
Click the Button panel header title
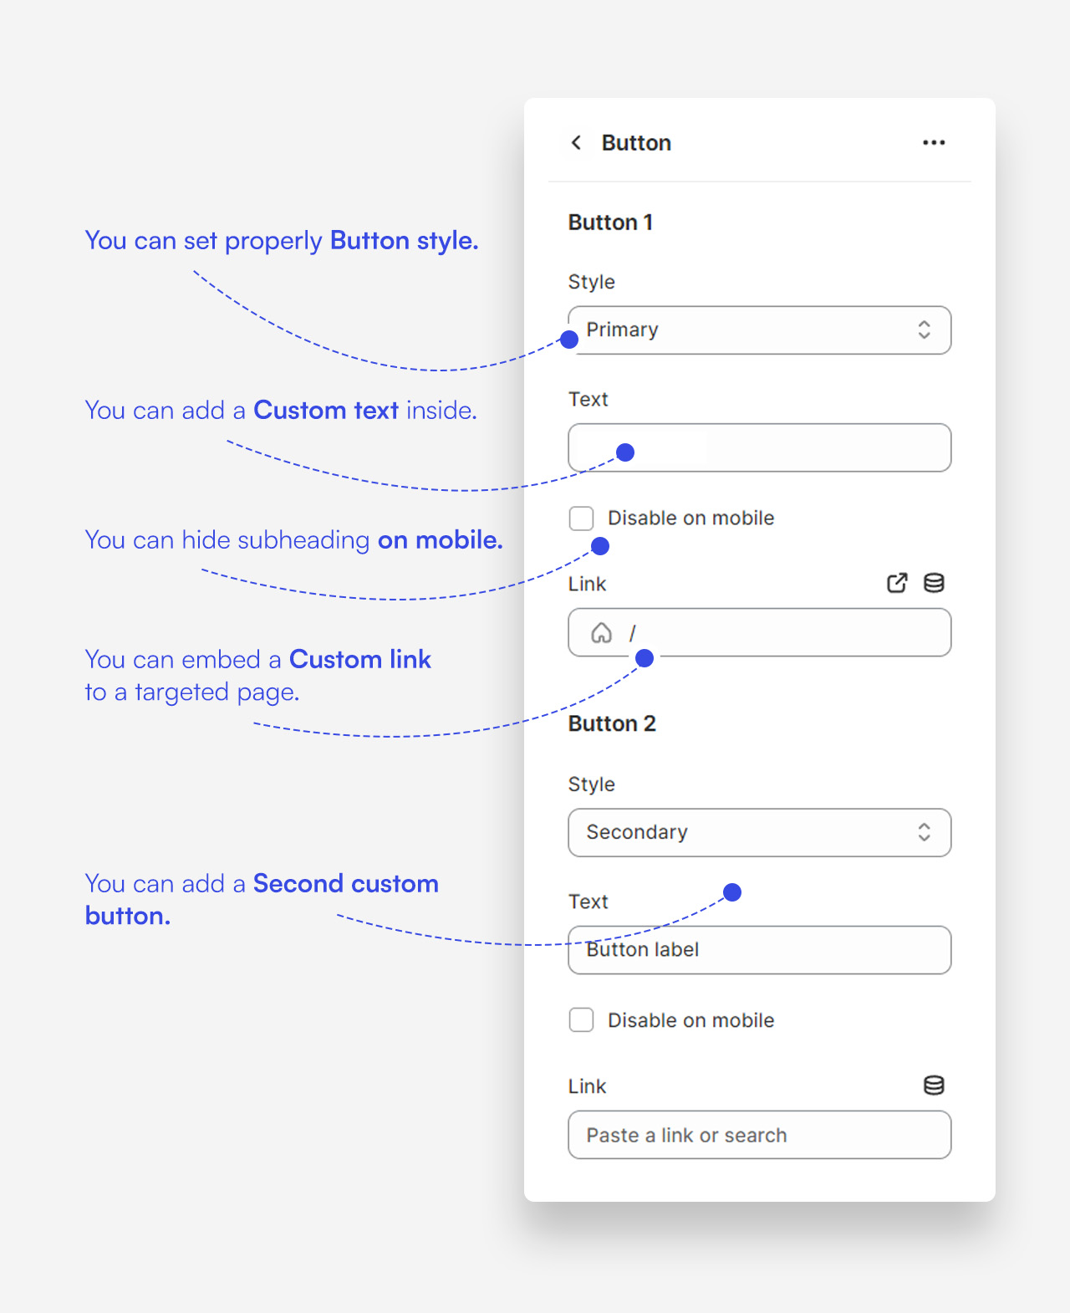point(636,143)
